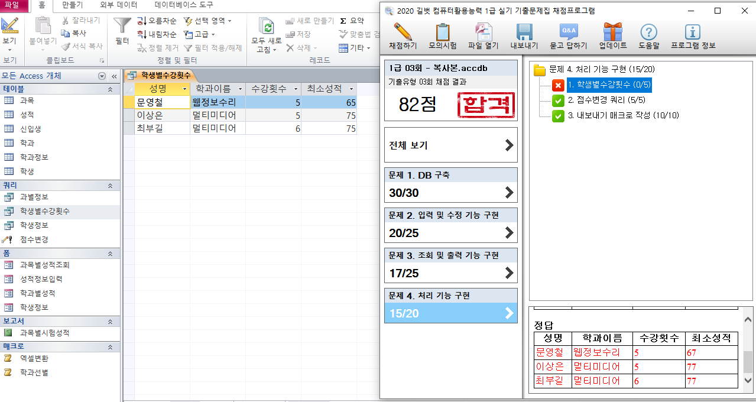Click the 채점하기 pencil icon

click(403, 32)
